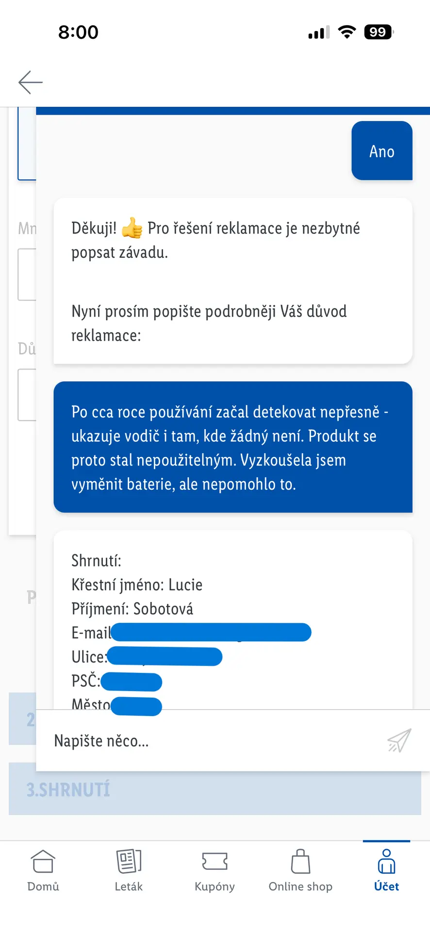The height and width of the screenshot is (932, 430).
Task: Tap the 'Ano' reply bubble
Action: pos(381,151)
